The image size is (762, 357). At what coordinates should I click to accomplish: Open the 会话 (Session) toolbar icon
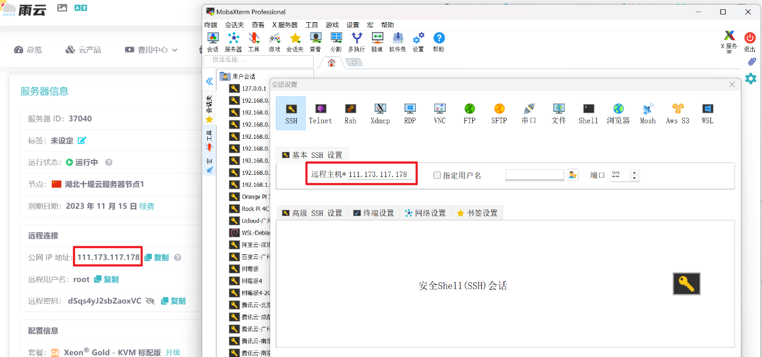(x=213, y=42)
